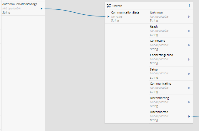Click the Disconnecting output port arrow
The width and height of the screenshot is (199, 131).
[189, 102]
